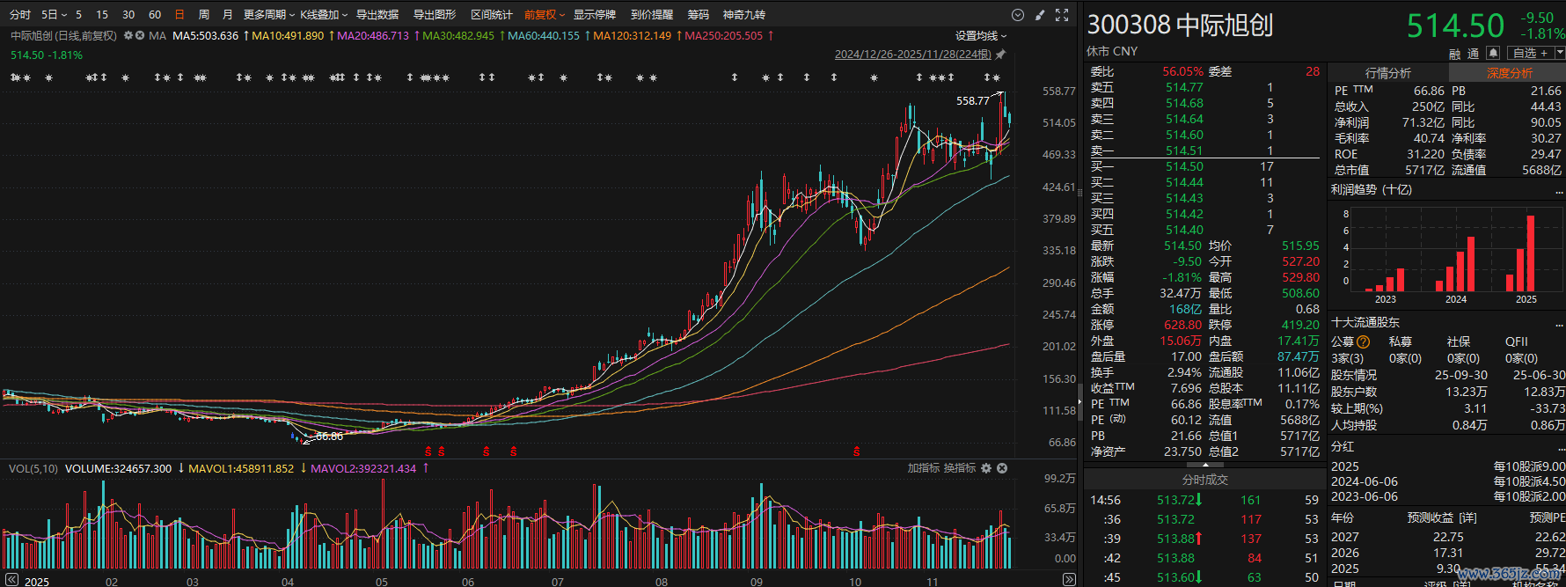Switch to the 行情分析 tab
The height and width of the screenshot is (587, 1566).
click(1387, 73)
